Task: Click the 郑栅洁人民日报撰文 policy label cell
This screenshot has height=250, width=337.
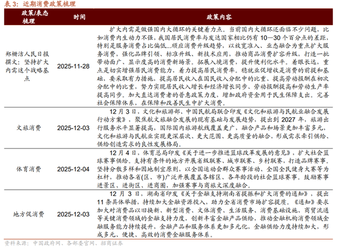Action: (x=27, y=66)
